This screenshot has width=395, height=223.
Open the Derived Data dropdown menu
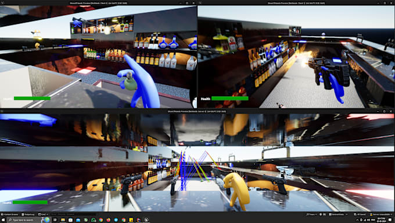(338, 214)
